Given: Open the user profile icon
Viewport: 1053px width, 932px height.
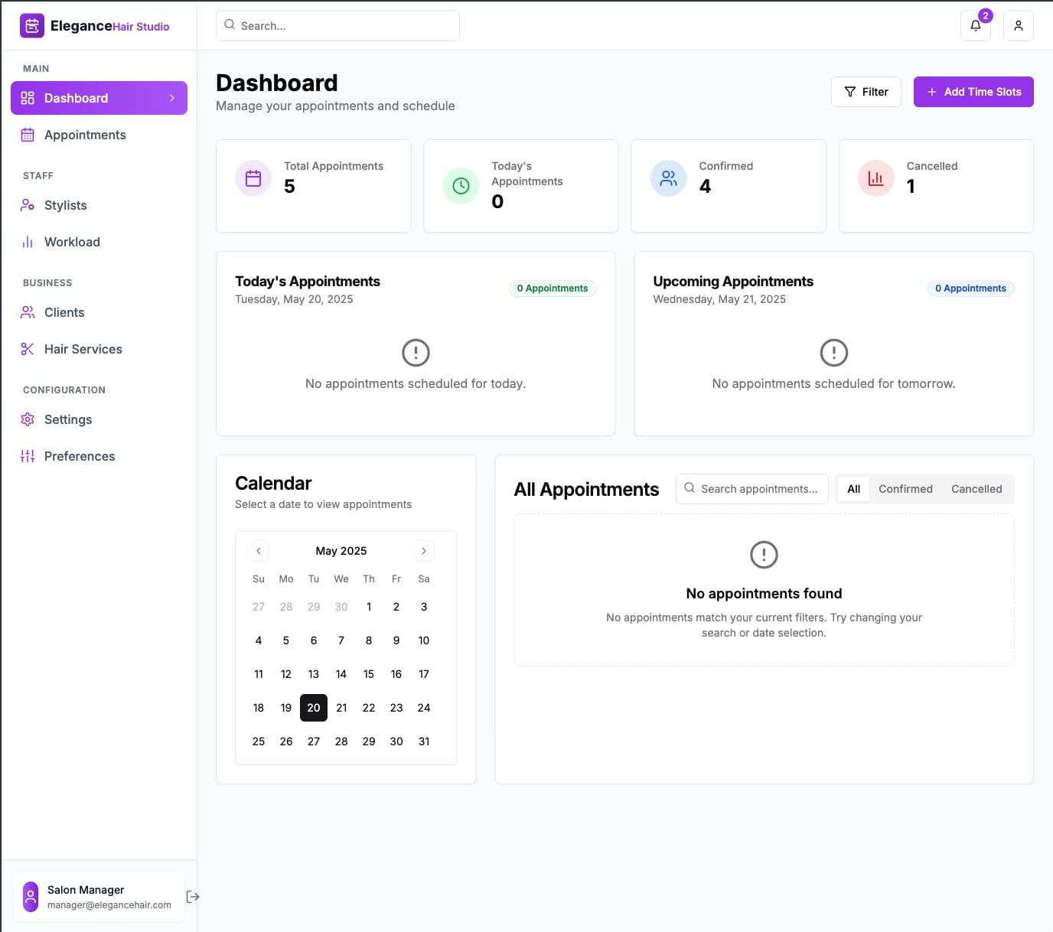Looking at the screenshot, I should [x=1019, y=25].
